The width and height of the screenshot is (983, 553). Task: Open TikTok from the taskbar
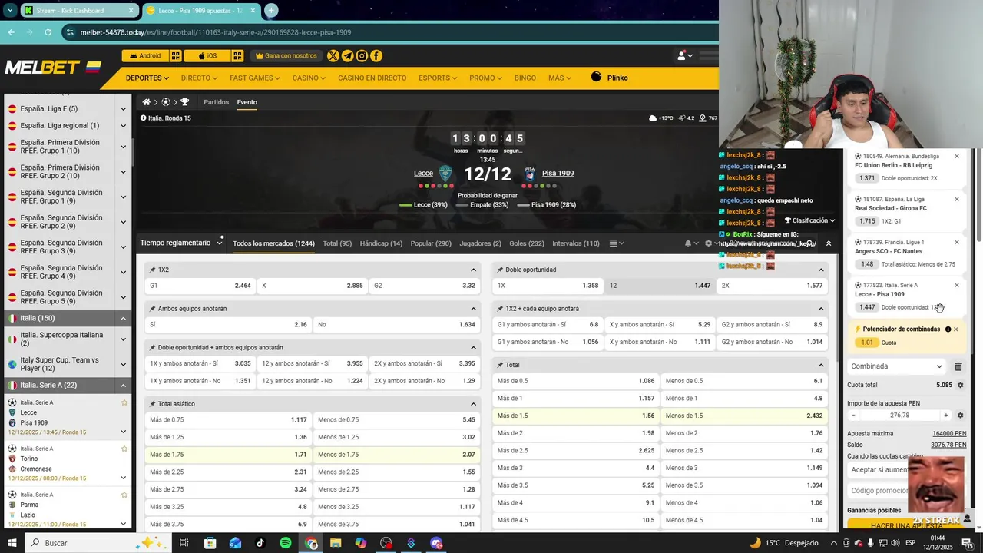coord(260,543)
